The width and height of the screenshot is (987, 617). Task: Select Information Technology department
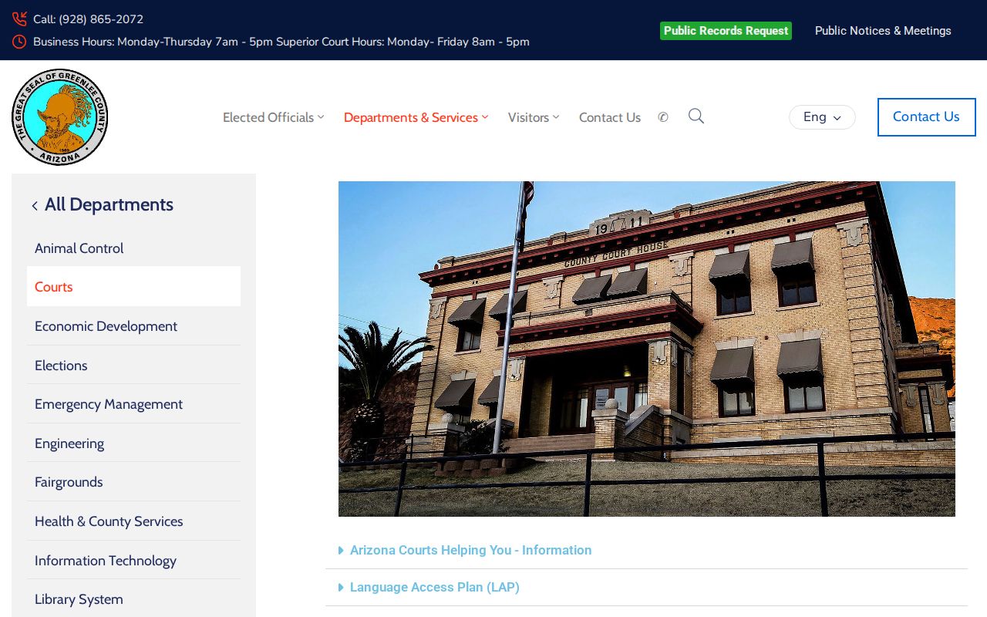(133, 560)
